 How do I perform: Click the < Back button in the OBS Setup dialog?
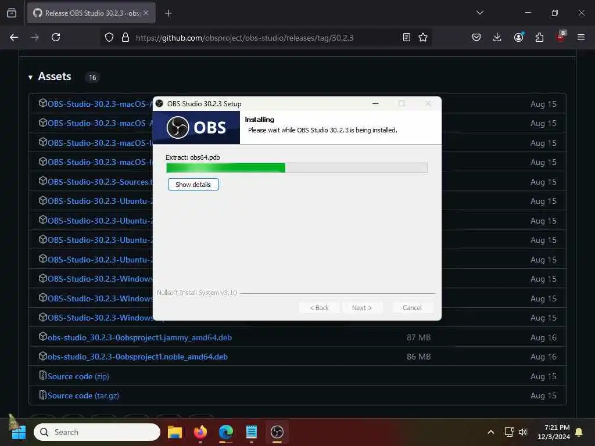[319, 308]
